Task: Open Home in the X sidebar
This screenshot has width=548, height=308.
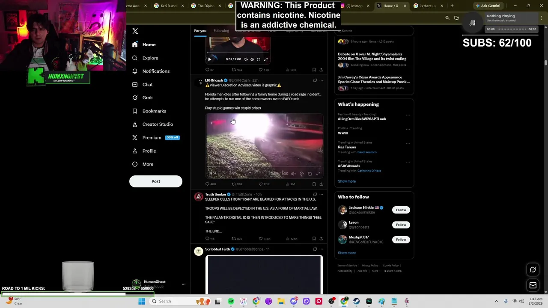Action: 144,44
